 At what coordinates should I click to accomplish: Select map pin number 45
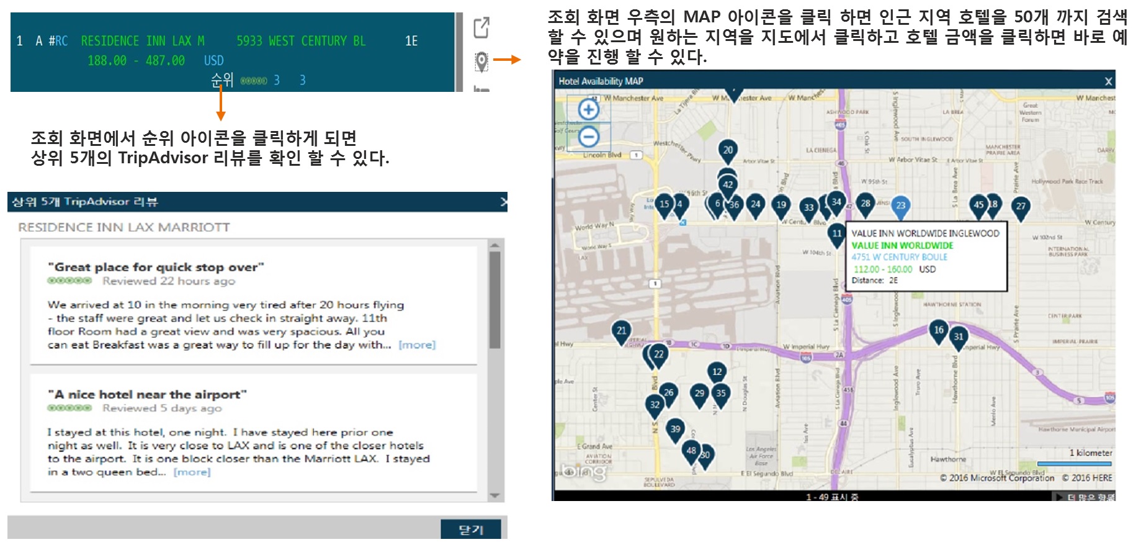[x=978, y=206]
